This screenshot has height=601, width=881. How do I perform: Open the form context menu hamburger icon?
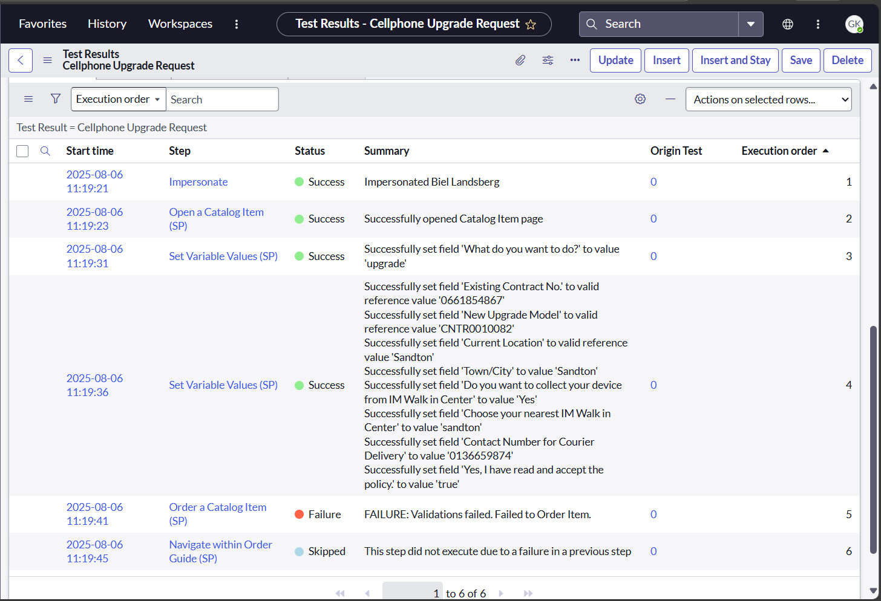[x=47, y=60]
